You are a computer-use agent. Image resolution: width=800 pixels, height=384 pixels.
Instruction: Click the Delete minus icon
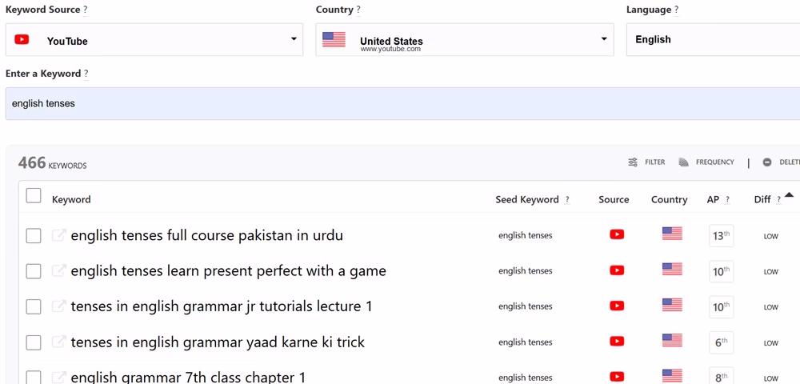pos(767,162)
